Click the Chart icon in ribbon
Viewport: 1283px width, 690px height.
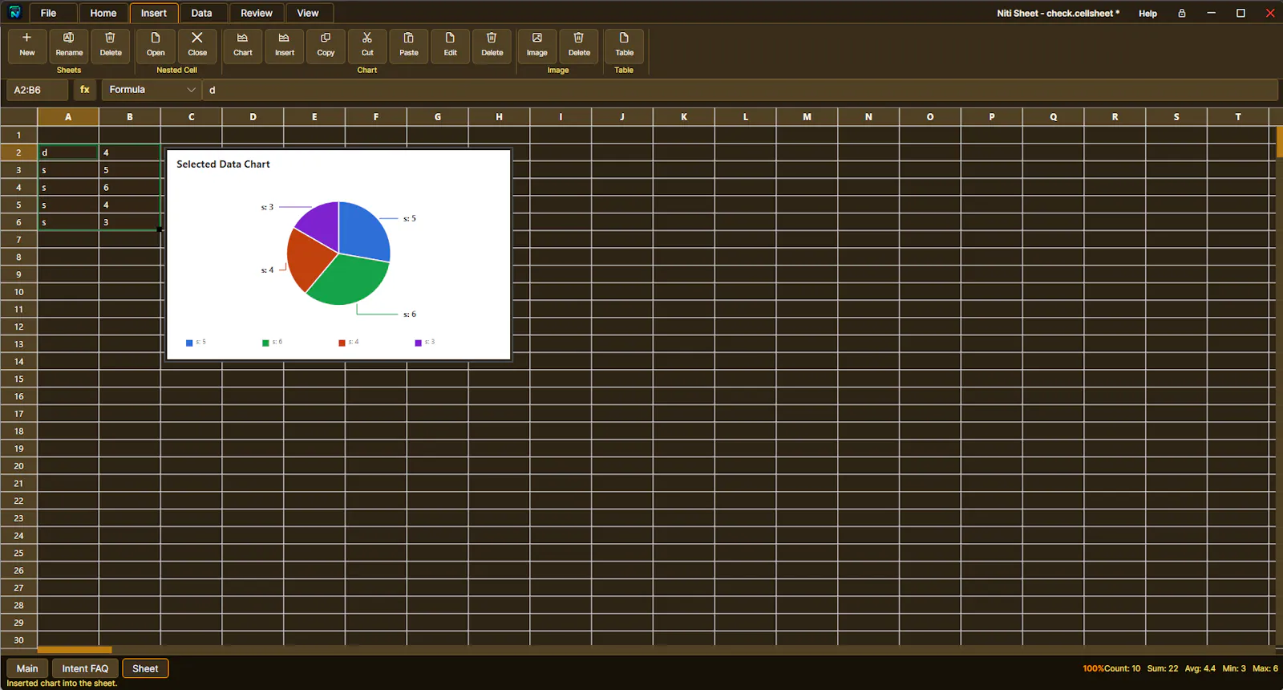(x=243, y=45)
